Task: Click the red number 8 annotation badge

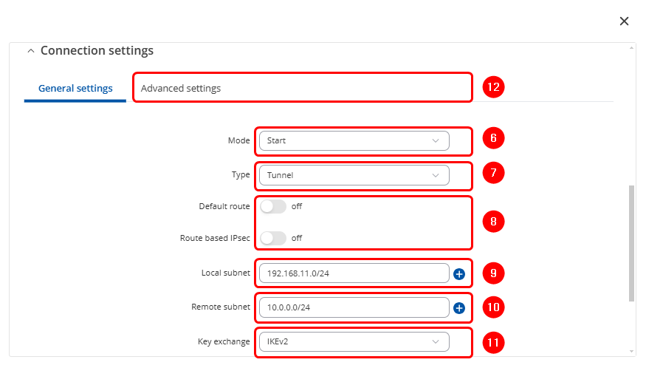Action: pyautogui.click(x=492, y=221)
